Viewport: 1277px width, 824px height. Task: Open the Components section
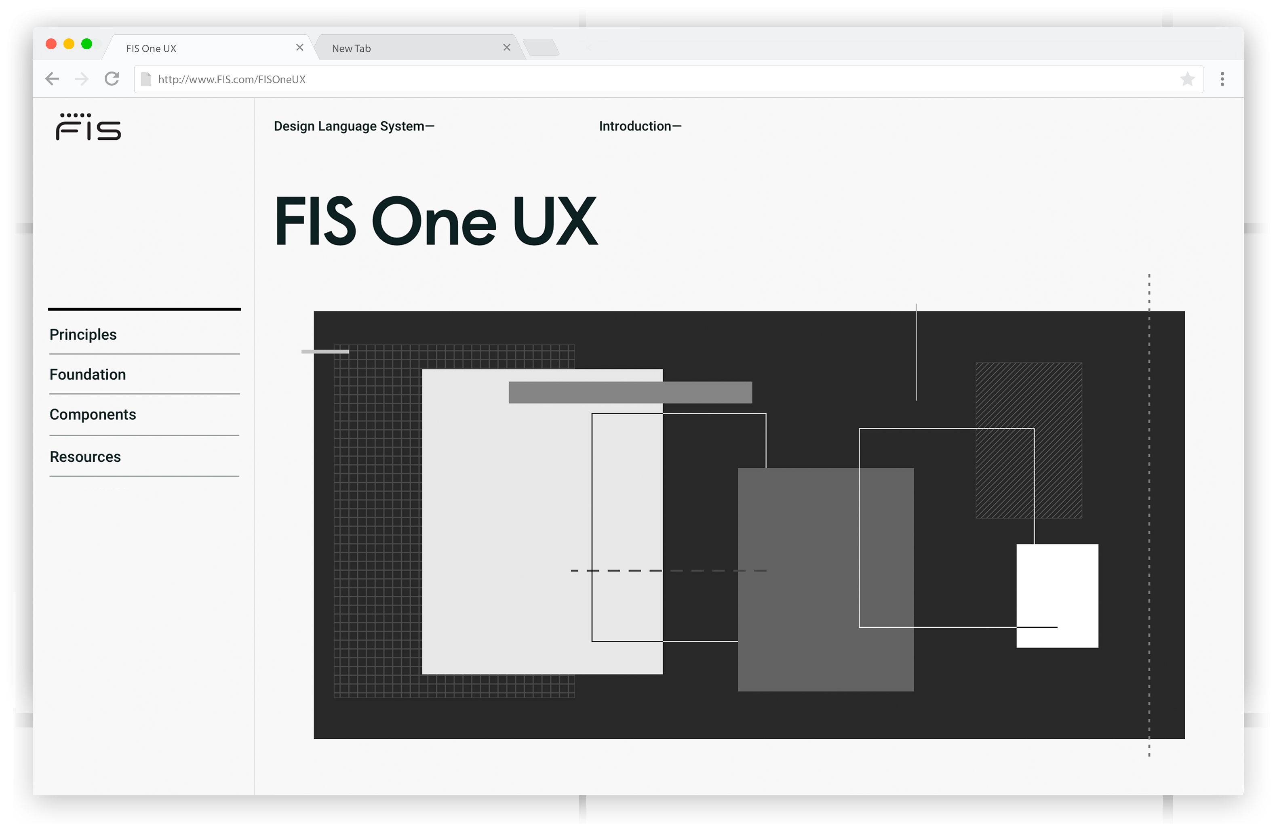point(93,415)
